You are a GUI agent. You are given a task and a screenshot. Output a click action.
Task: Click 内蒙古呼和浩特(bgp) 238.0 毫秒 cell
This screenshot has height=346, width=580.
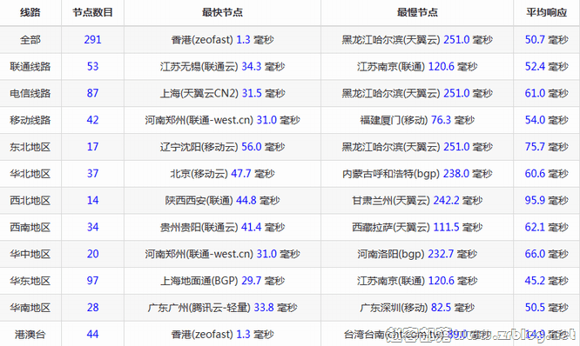(x=417, y=174)
